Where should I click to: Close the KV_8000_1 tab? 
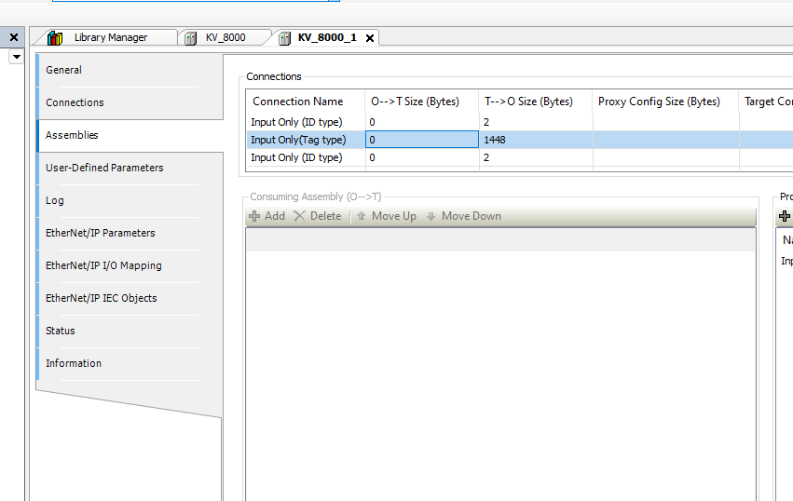(370, 38)
